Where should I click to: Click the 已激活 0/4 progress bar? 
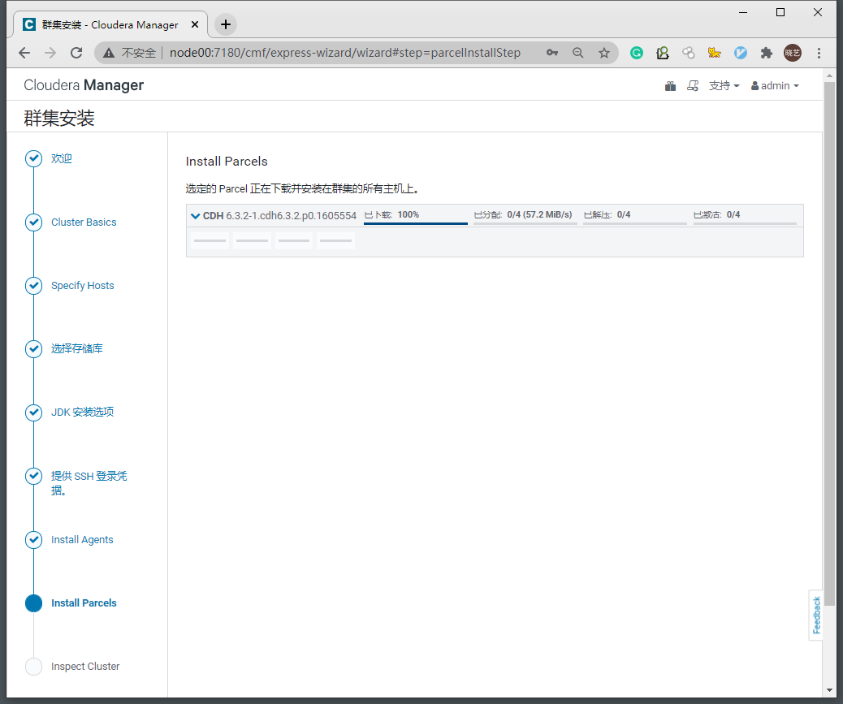[x=745, y=223]
